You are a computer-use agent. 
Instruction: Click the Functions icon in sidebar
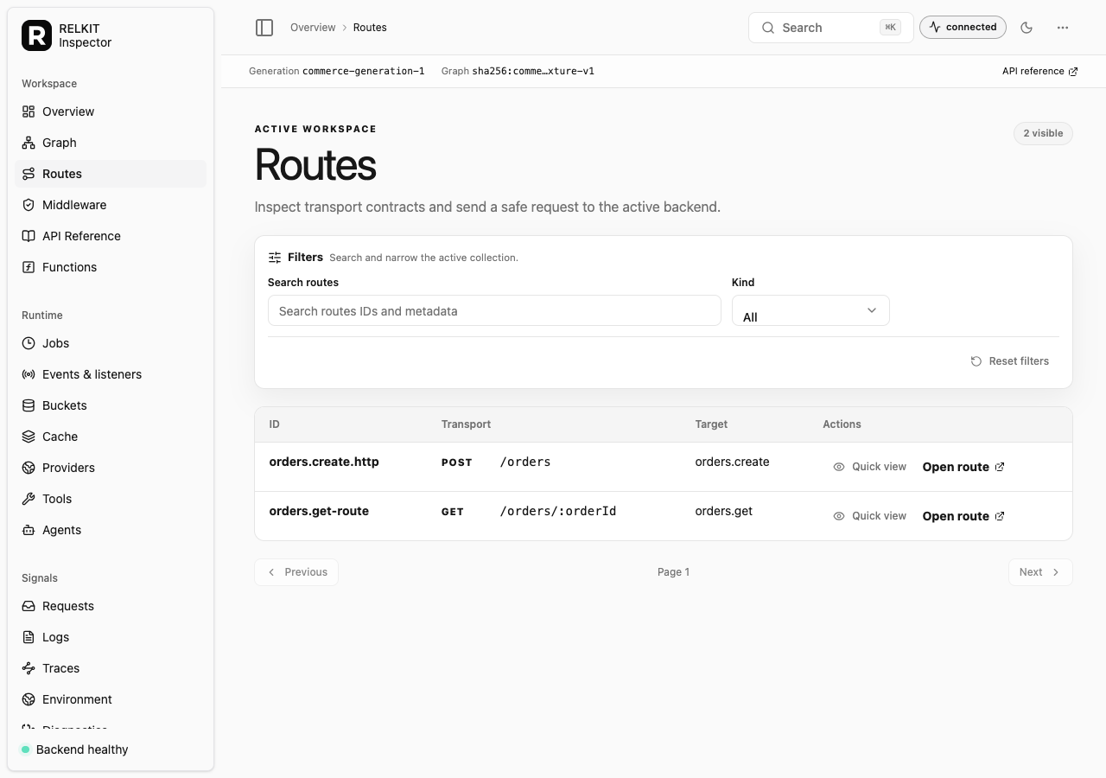pyautogui.click(x=29, y=267)
